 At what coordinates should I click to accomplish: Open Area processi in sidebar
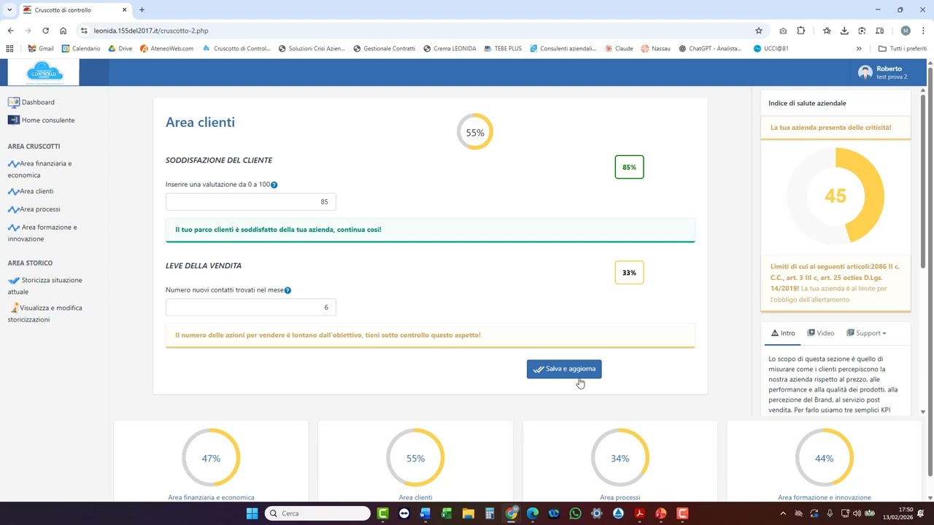39,209
